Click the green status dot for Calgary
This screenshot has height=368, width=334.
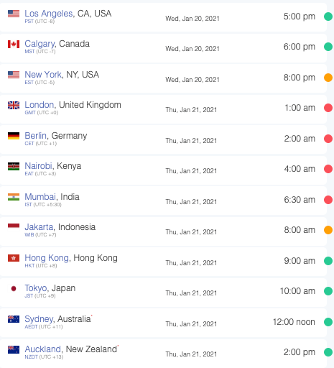tap(328, 47)
